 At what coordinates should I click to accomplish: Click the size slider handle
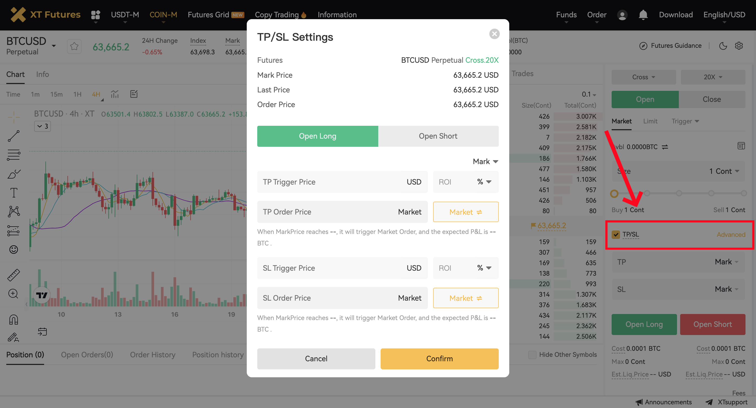(614, 193)
